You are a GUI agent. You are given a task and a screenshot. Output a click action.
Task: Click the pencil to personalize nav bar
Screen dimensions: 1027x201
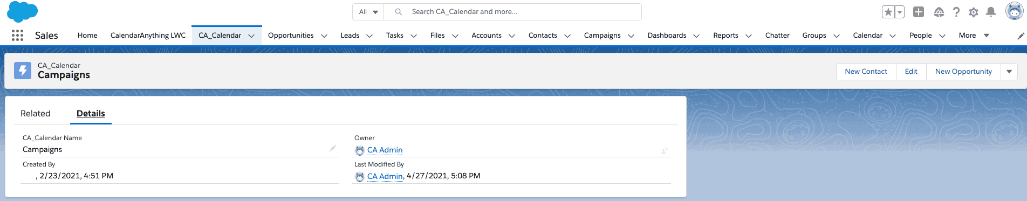tap(1021, 36)
